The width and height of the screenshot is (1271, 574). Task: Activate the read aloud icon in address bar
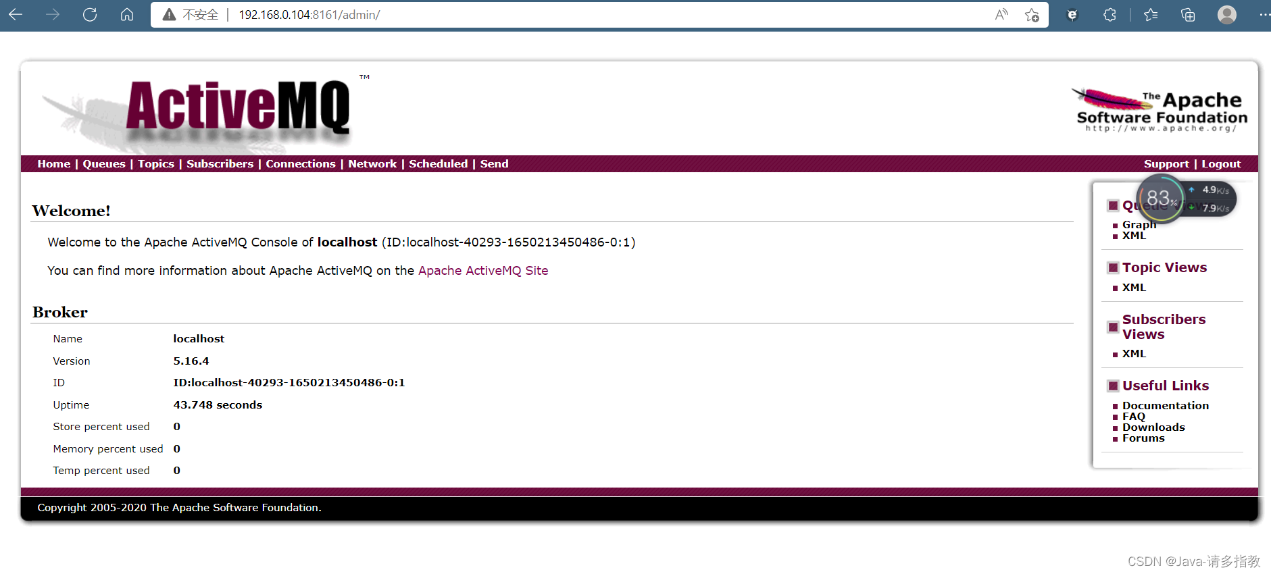[x=1001, y=15]
